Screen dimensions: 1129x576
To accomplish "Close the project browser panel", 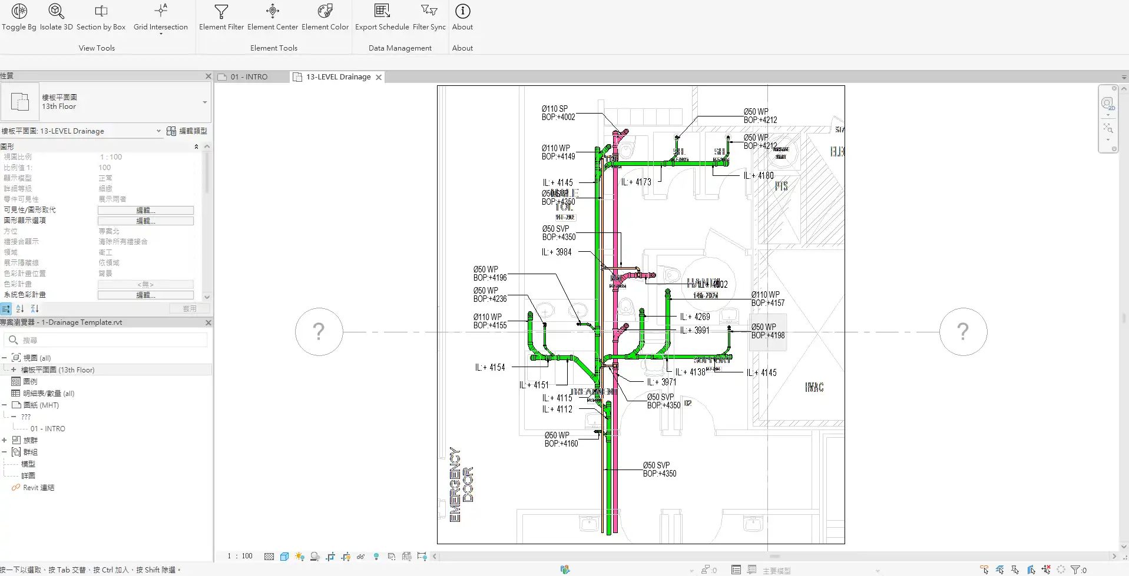I will click(208, 322).
